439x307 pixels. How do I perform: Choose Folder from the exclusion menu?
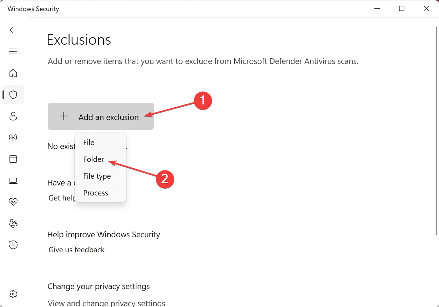[101, 159]
